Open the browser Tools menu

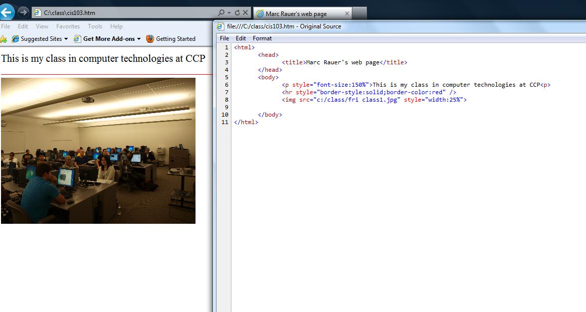(x=95, y=26)
